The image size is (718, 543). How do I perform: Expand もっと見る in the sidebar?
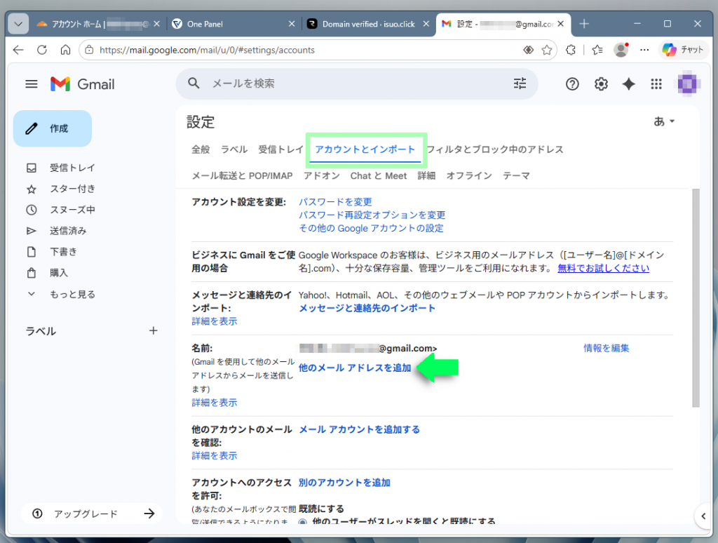72,294
